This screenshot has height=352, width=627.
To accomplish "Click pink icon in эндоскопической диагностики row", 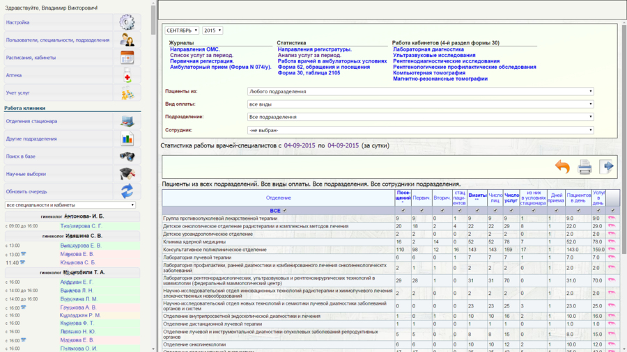I will 612,316.
